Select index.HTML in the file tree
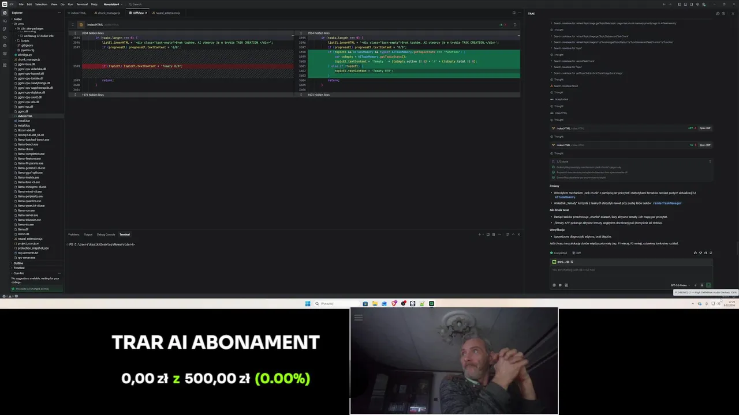Viewport: 739px width, 415px height. [25, 116]
